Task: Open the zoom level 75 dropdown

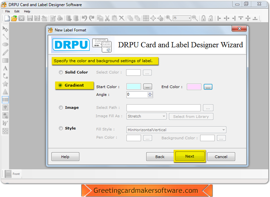Action: pyautogui.click(x=189, y=18)
